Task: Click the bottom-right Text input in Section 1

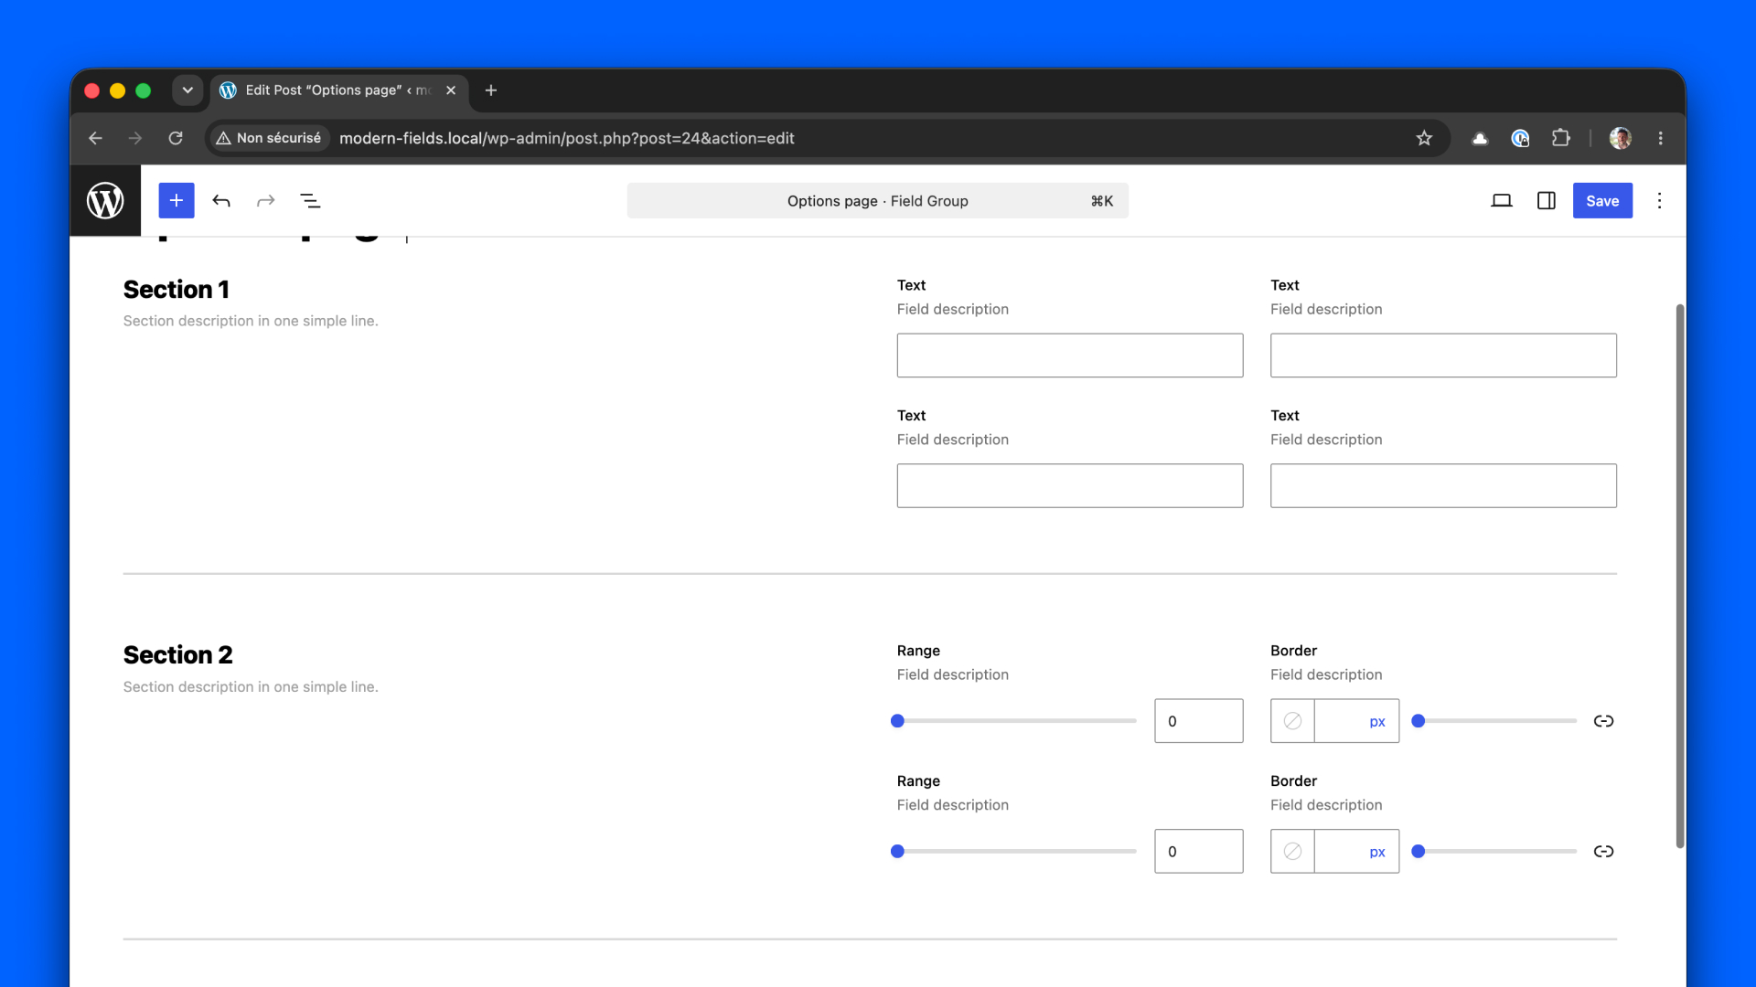Action: 1443,485
